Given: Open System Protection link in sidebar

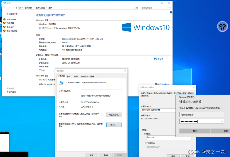Looking at the screenshot, I should pos(10,27).
